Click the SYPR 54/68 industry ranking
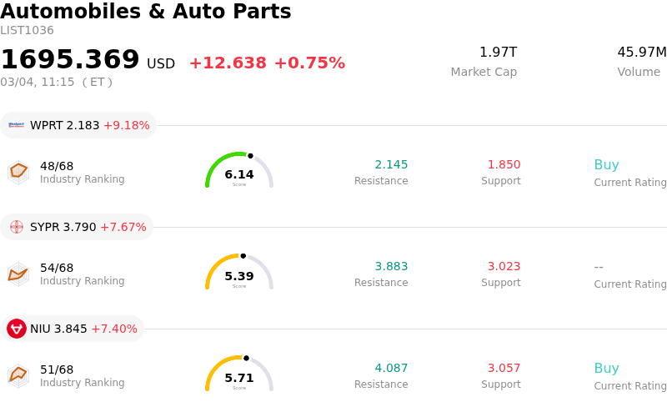 point(57,268)
